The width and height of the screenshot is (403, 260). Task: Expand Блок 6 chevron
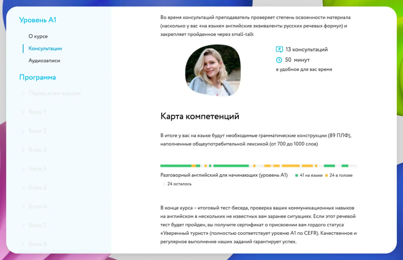[23, 207]
